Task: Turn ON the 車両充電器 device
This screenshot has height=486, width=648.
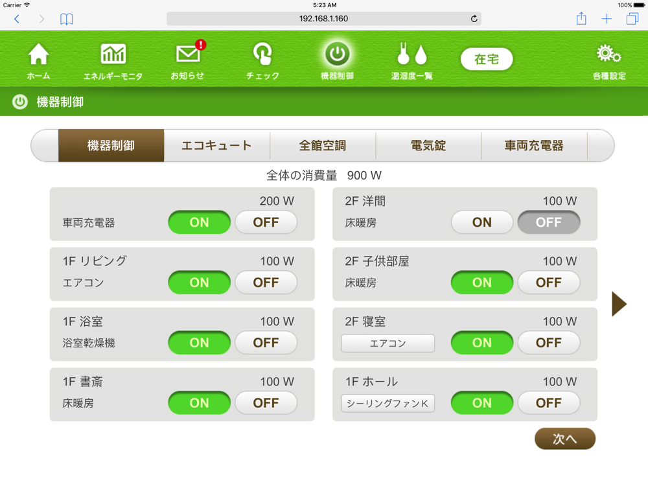Action: pyautogui.click(x=199, y=222)
